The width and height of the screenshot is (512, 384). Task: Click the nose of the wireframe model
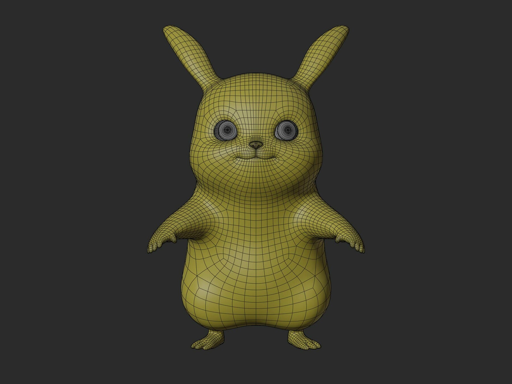click(257, 145)
